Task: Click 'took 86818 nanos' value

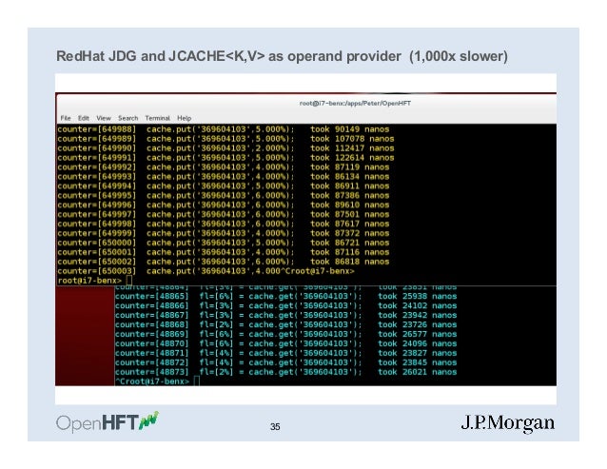Action: tap(349, 262)
